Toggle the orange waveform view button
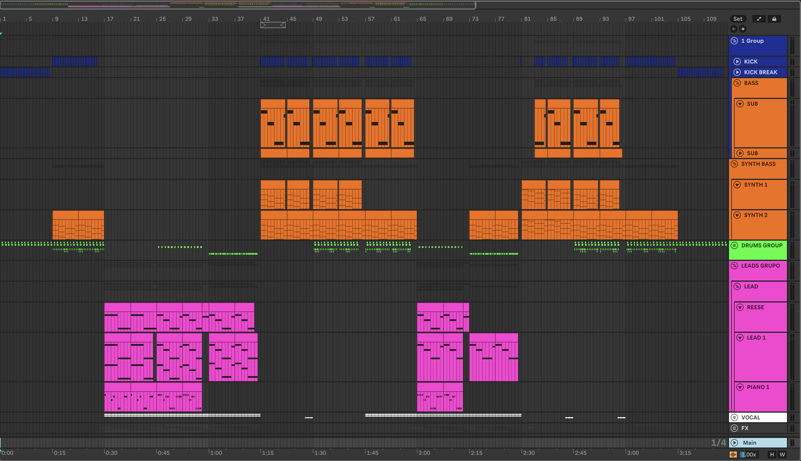The width and height of the screenshot is (801, 461). click(733, 455)
